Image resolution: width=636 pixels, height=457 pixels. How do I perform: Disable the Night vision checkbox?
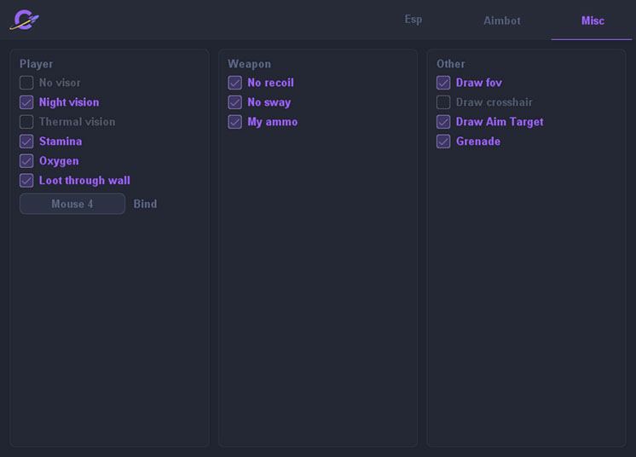26,102
